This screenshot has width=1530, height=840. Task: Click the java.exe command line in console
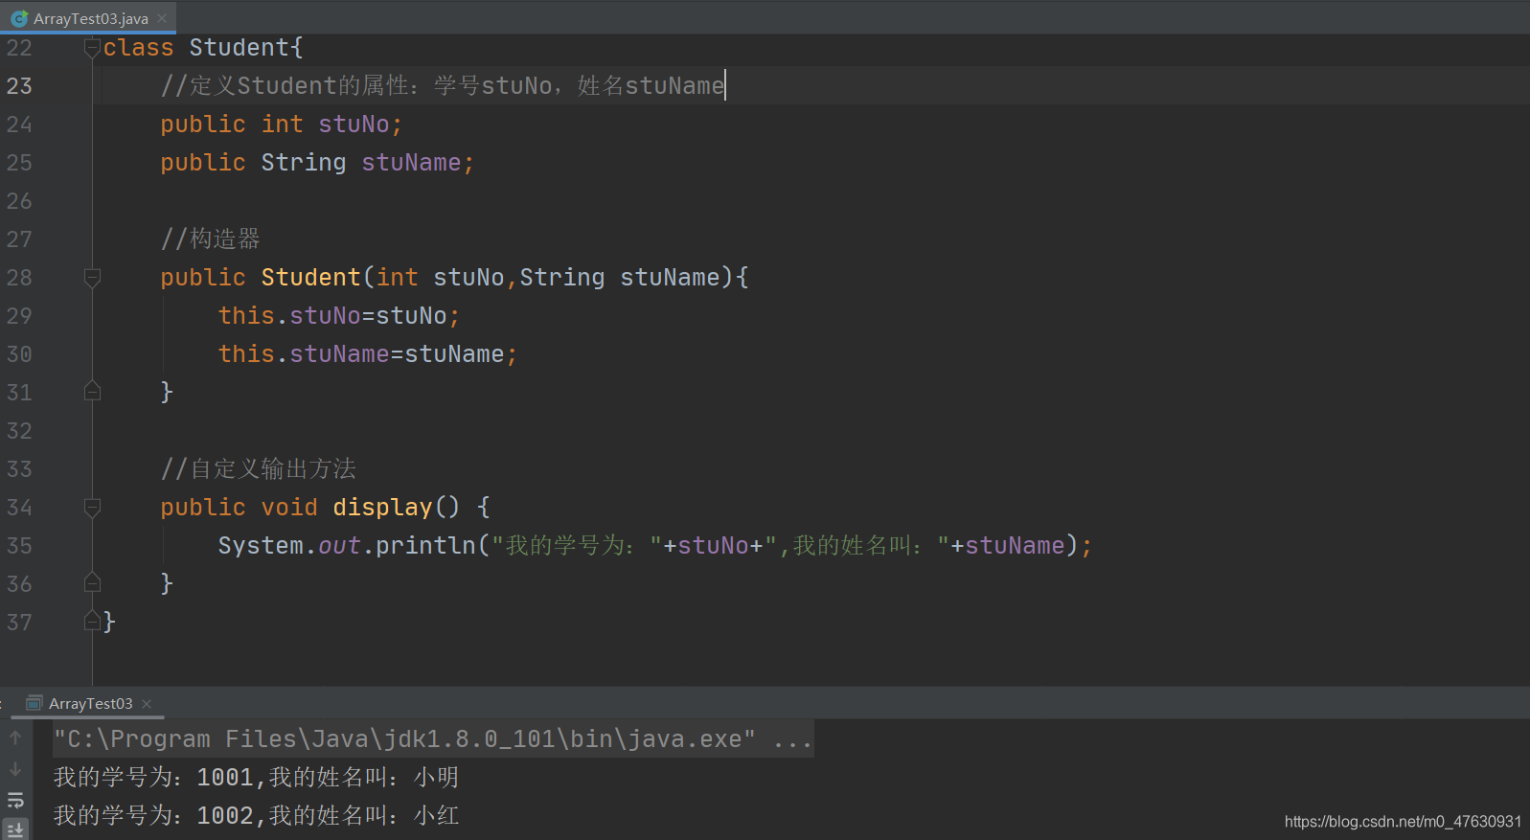(433, 738)
